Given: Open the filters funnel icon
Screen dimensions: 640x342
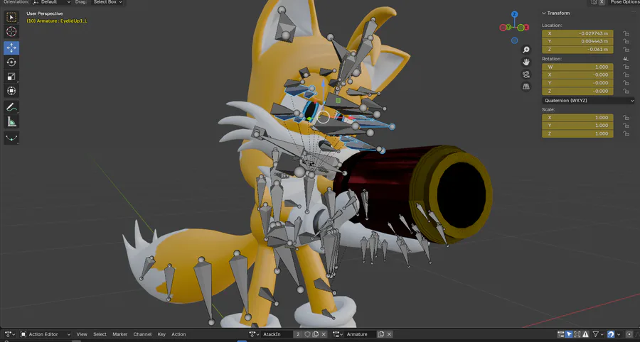Looking at the screenshot, I should pyautogui.click(x=595, y=334).
